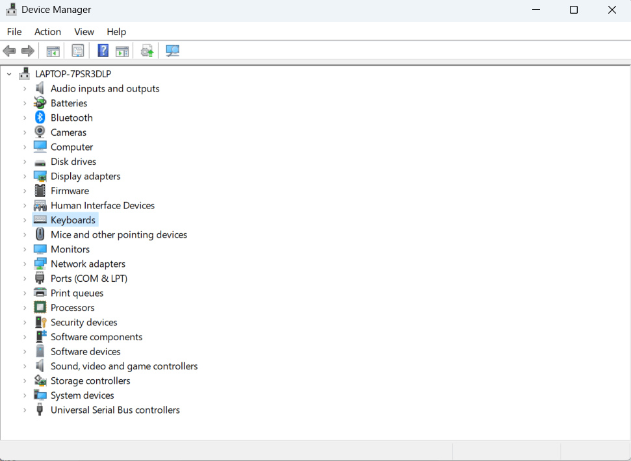Screen dimensions: 631x461
Task: Click the LAPTOP-7PSR3DLP computer icon
Action: [x=25, y=73]
